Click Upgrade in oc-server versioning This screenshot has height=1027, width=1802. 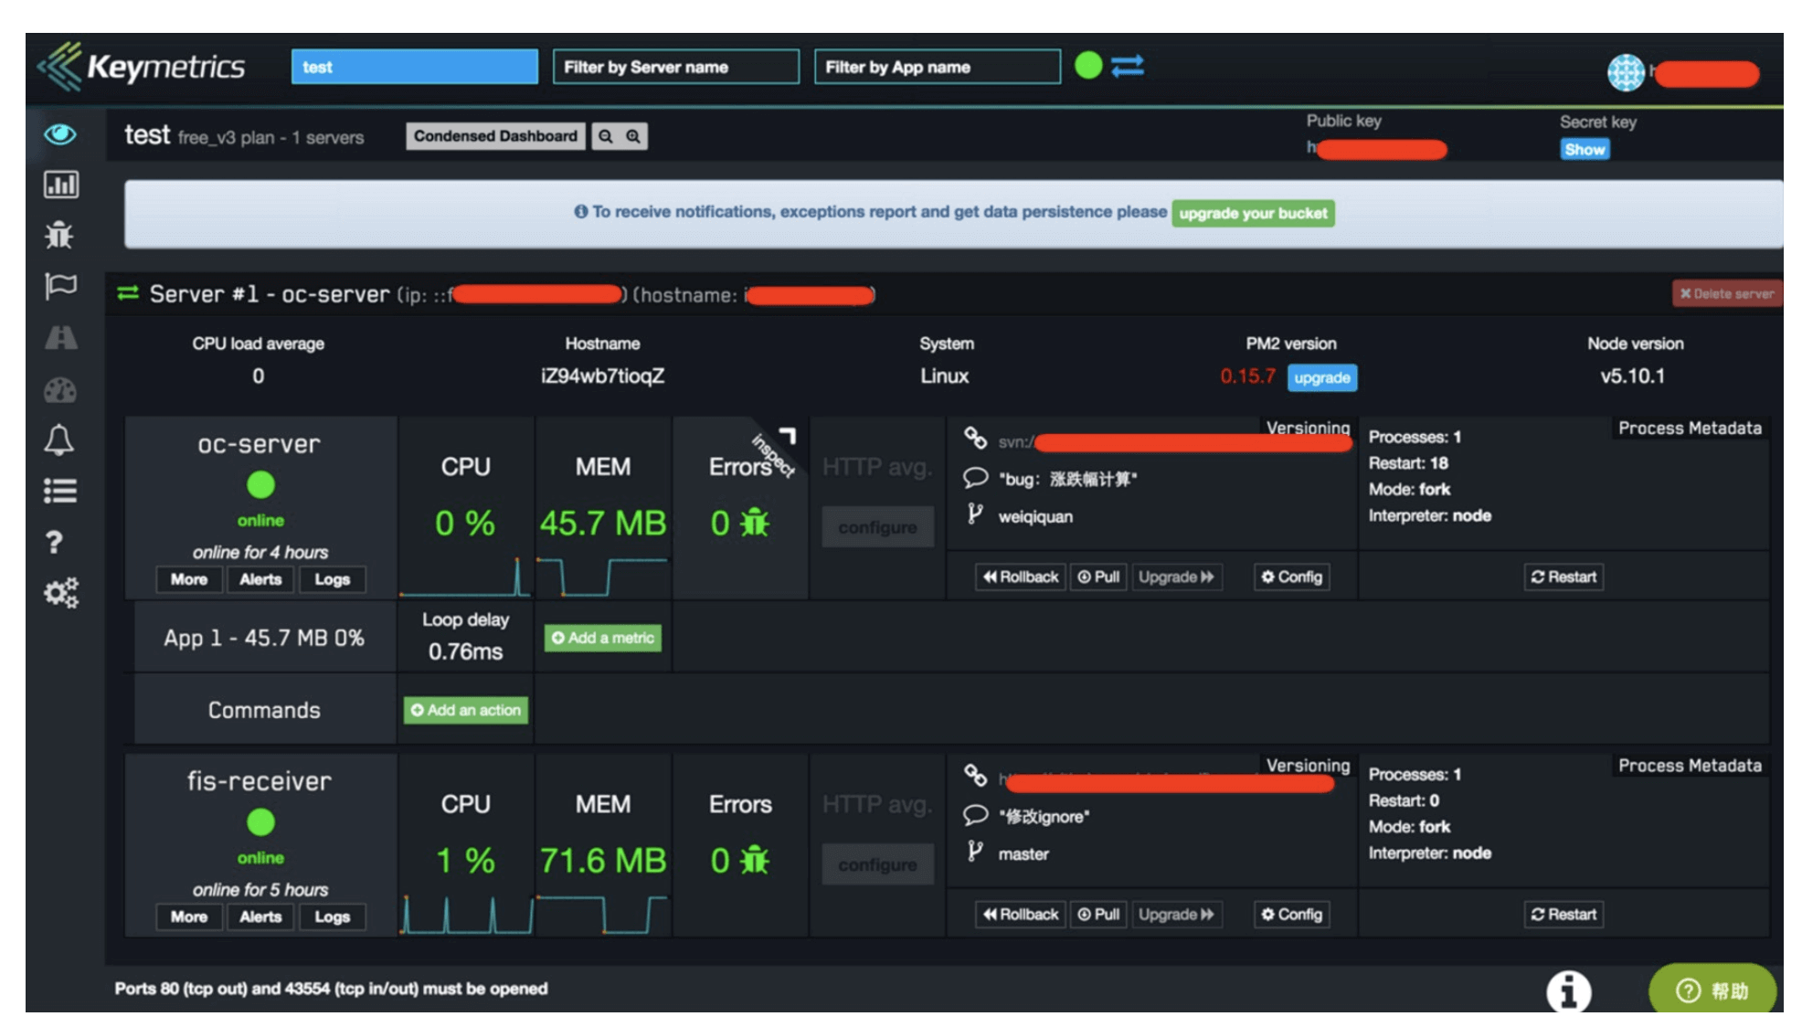point(1176,577)
